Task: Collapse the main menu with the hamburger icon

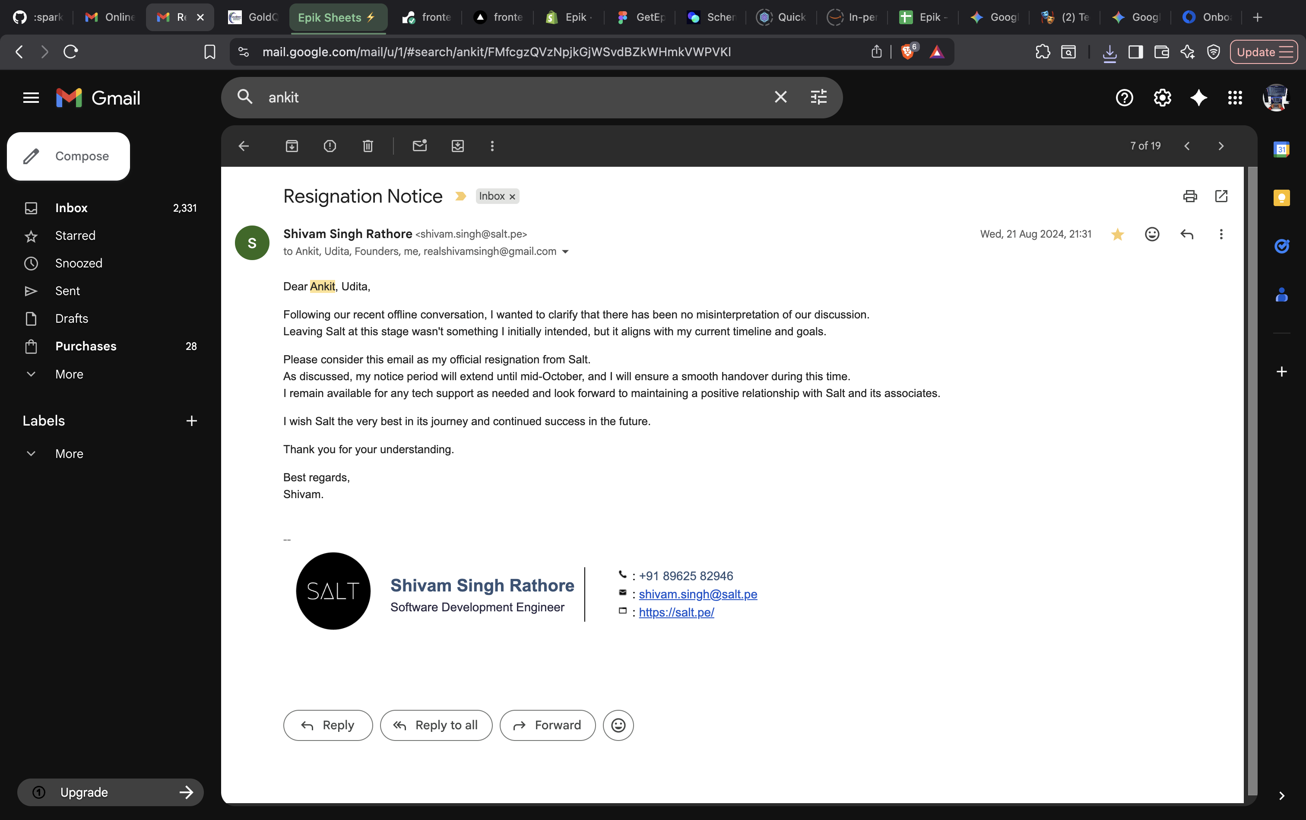Action: point(31,98)
